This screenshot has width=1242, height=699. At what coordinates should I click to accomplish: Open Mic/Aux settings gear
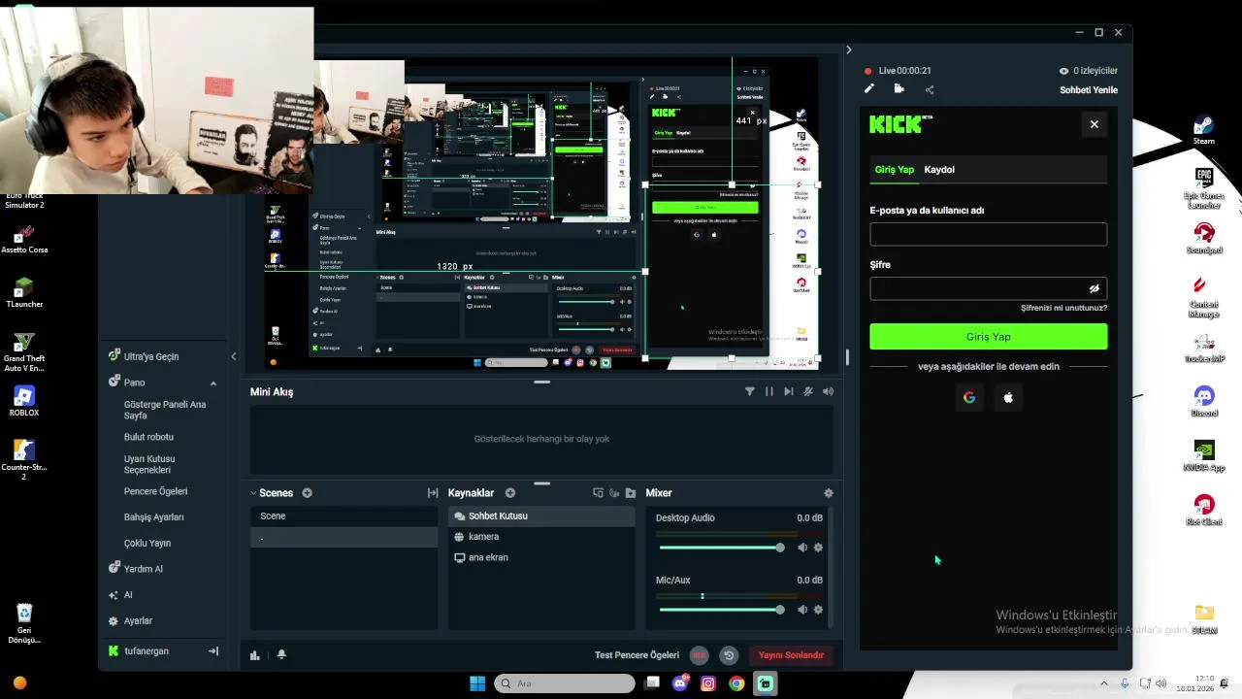click(x=818, y=610)
